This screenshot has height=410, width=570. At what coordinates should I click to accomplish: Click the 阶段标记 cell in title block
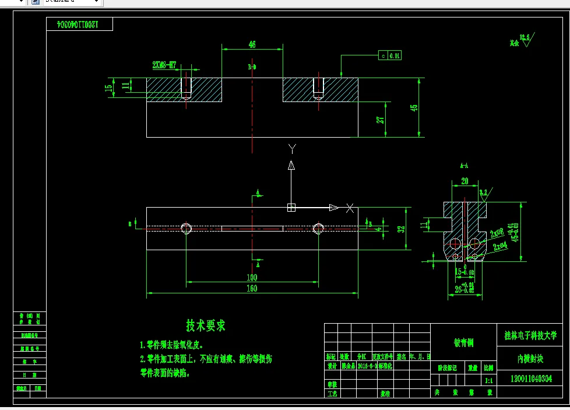[x=447, y=368]
